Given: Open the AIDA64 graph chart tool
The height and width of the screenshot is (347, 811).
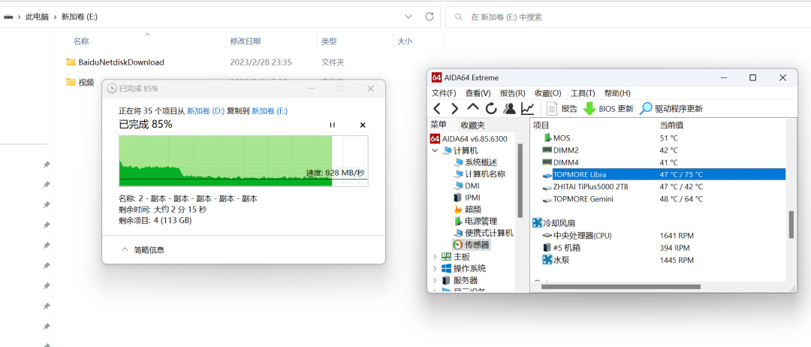Looking at the screenshot, I should (528, 109).
